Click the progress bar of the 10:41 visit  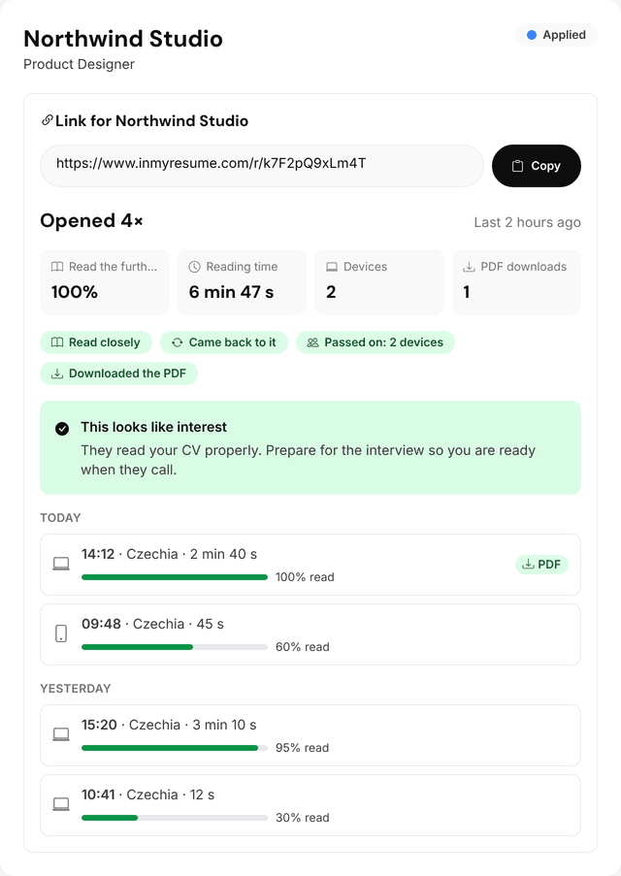(175, 818)
